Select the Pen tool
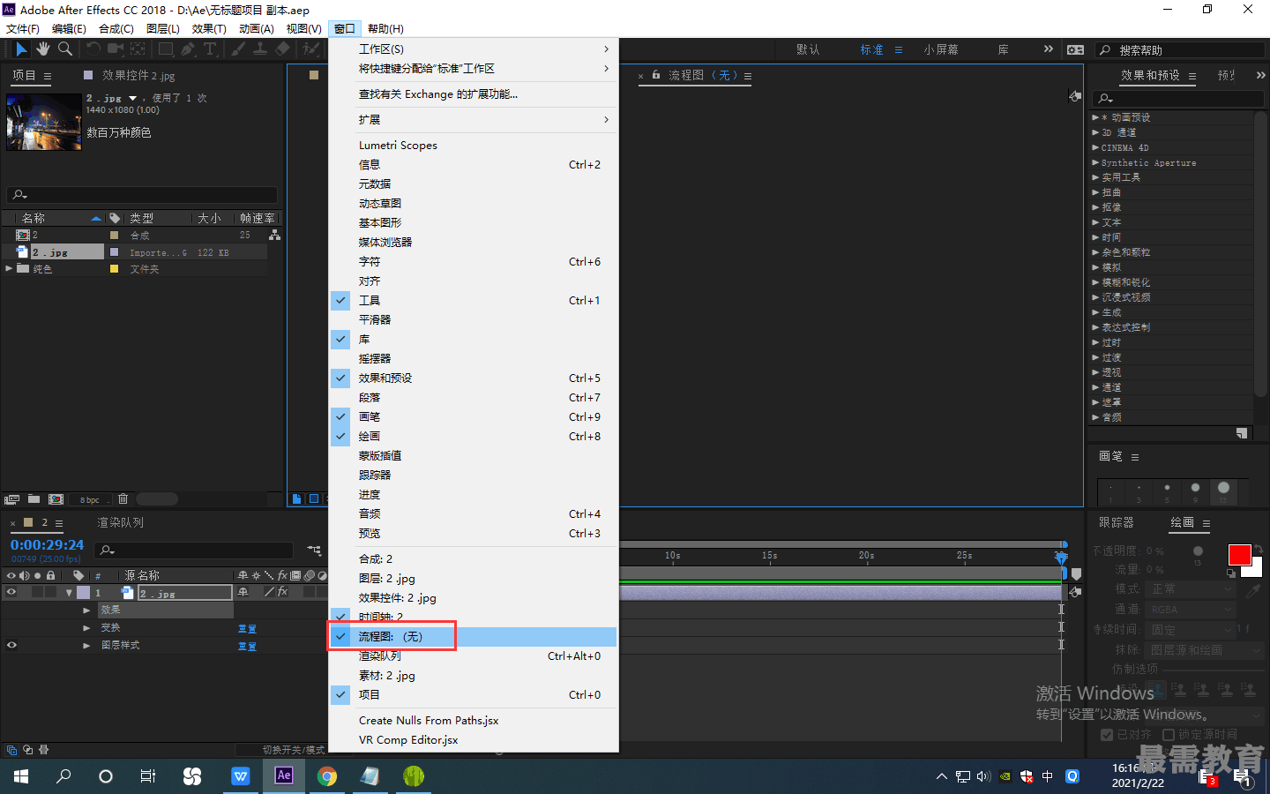 click(x=188, y=49)
